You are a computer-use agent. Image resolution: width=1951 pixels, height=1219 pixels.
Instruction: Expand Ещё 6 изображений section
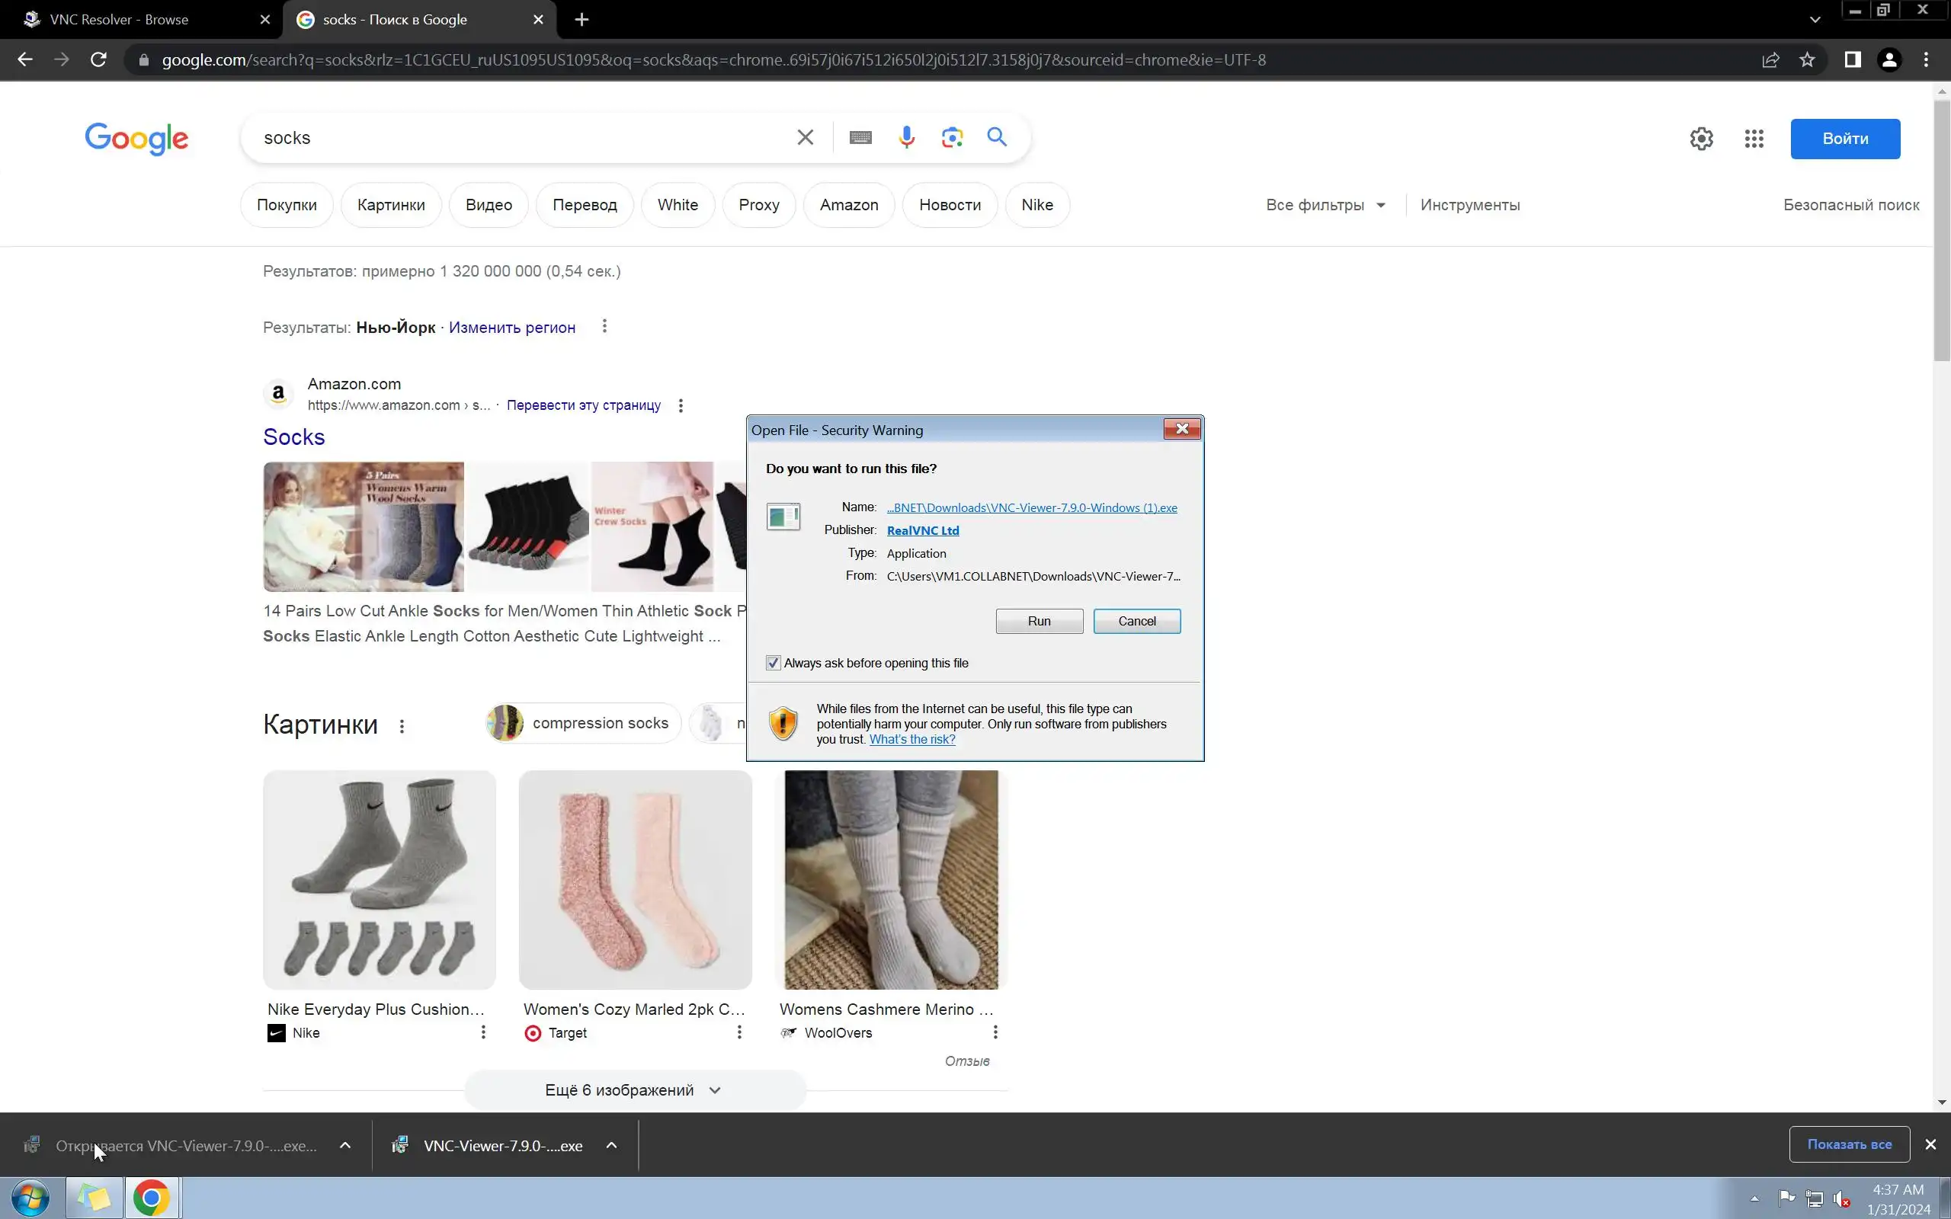(633, 1090)
